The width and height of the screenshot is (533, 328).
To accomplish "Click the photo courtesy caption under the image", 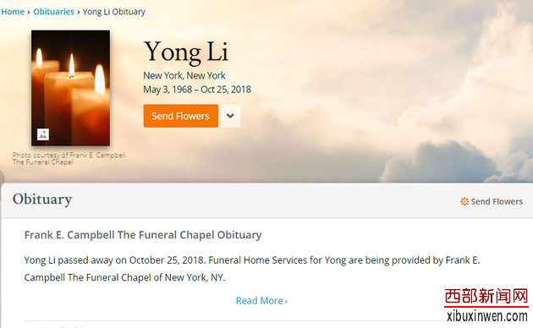I will [69, 159].
